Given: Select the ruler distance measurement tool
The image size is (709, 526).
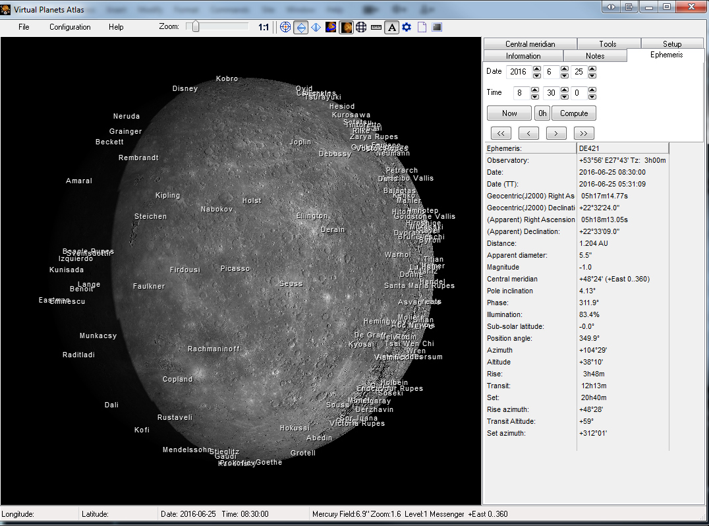Looking at the screenshot, I should pyautogui.click(x=376, y=27).
